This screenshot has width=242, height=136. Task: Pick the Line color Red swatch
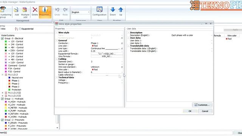coord(93,46)
